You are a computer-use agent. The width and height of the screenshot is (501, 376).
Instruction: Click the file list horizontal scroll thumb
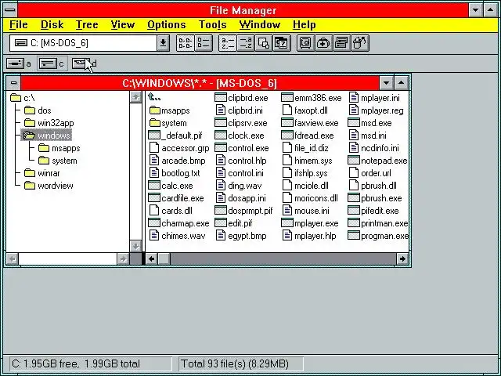click(x=164, y=258)
